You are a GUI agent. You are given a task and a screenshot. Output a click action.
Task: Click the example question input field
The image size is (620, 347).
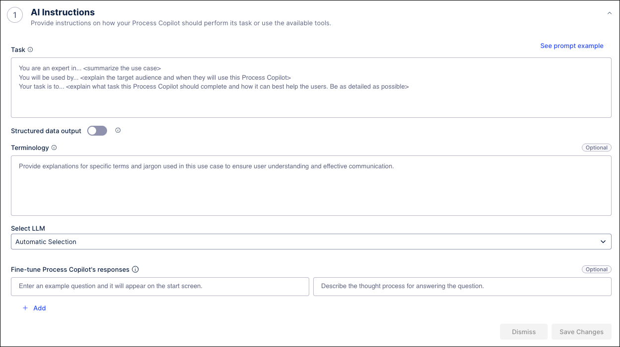(x=160, y=286)
